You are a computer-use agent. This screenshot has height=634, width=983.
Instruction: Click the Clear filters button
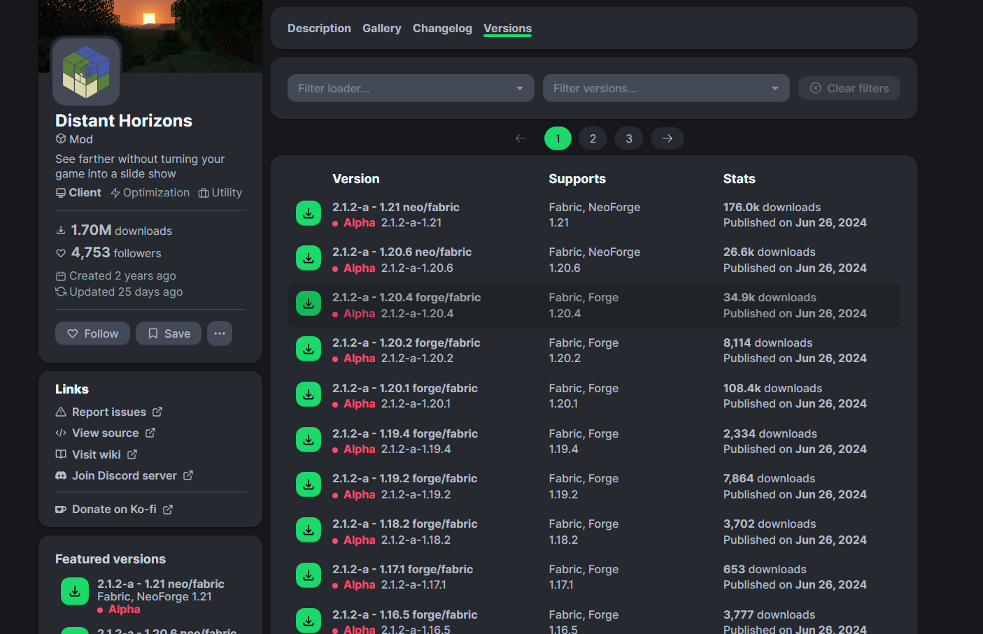[849, 88]
